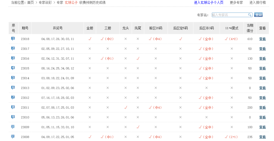
Task: Click the row 1 sequence number badge
Action: tap(13, 39)
